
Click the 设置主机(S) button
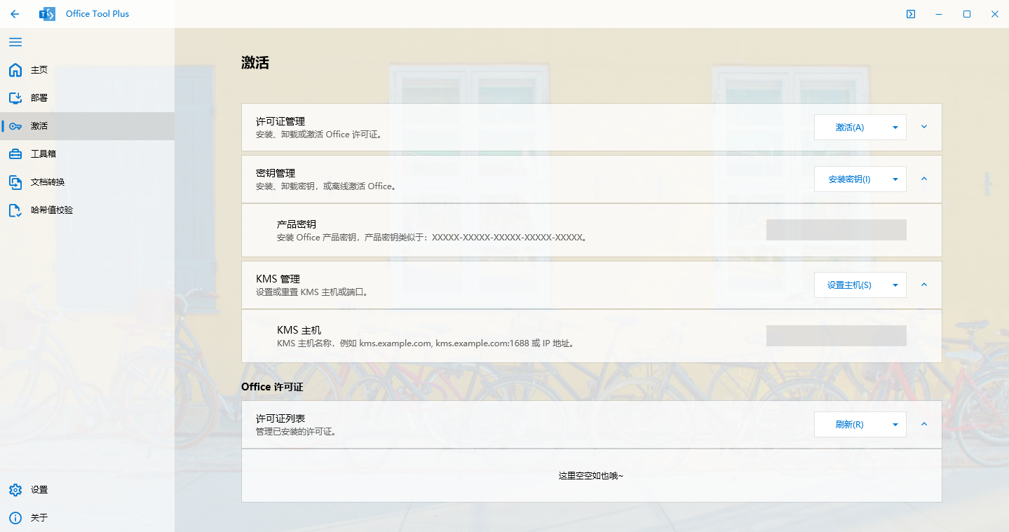[849, 285]
